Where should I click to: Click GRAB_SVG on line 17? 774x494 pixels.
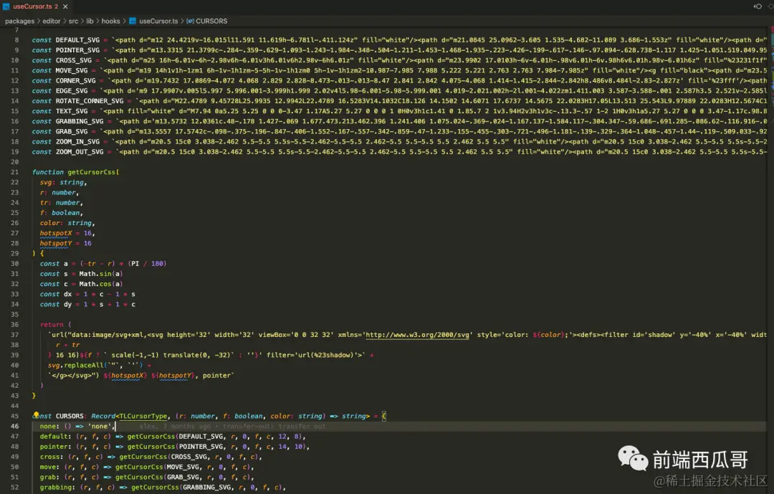[x=72, y=131]
